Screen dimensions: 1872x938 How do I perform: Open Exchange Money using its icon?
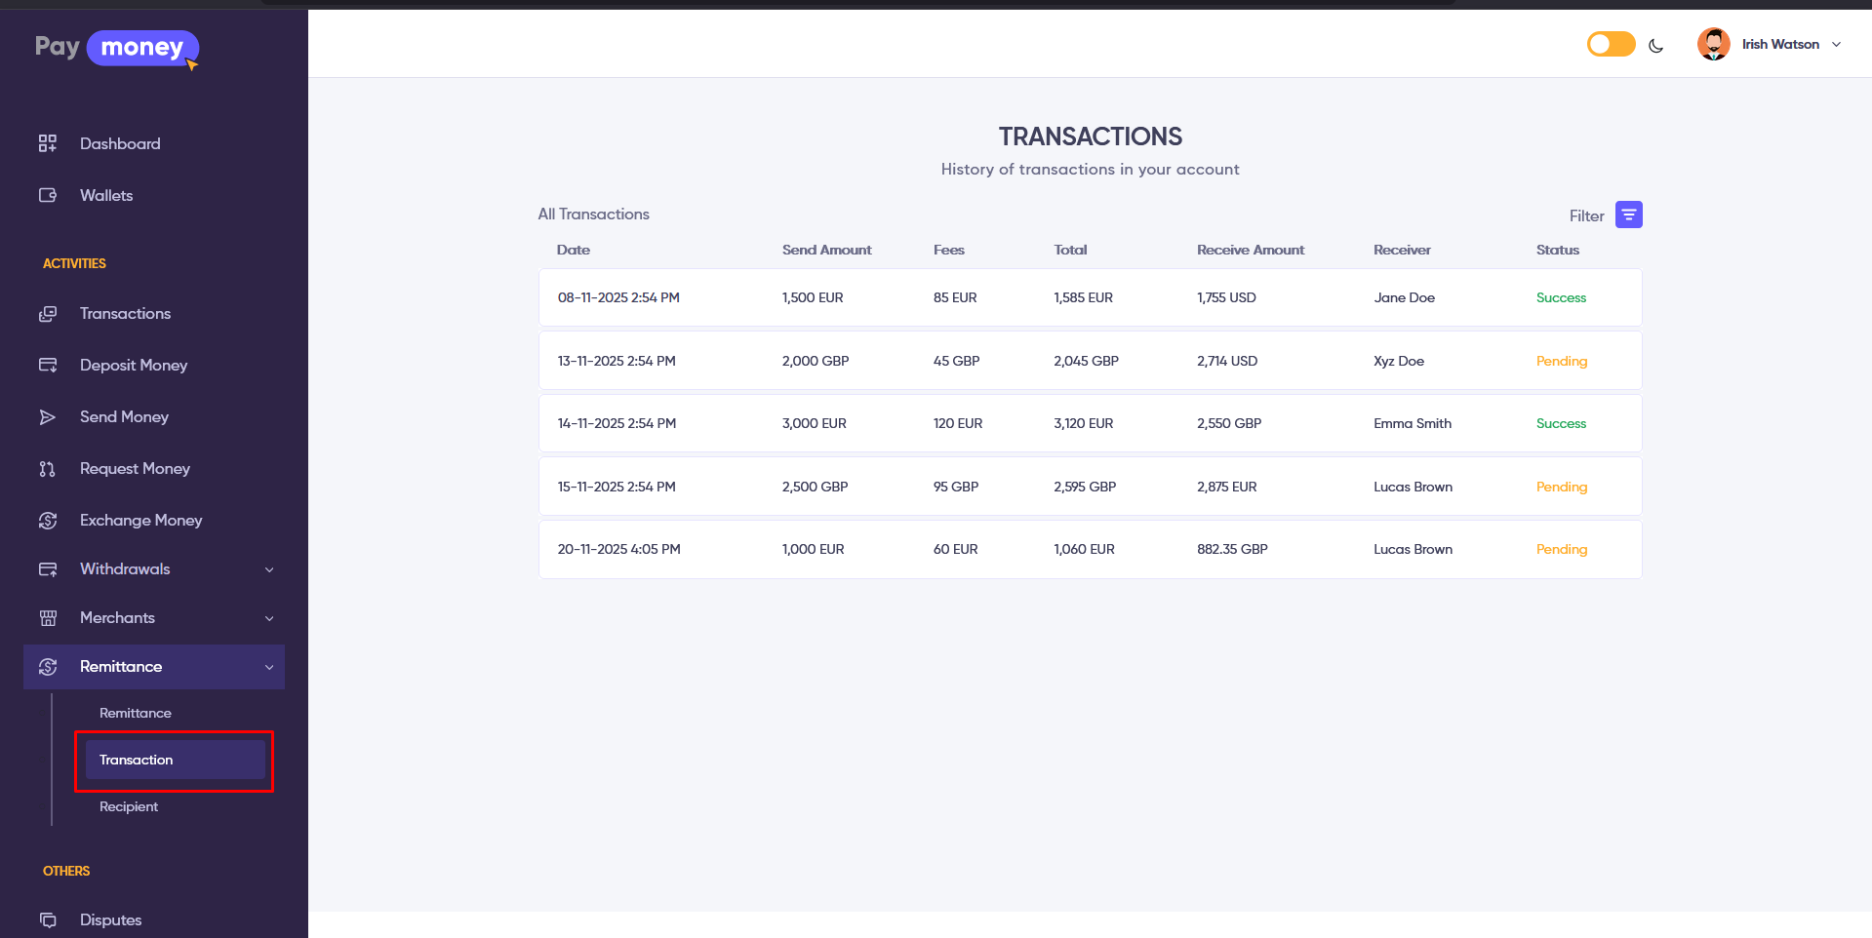48,520
